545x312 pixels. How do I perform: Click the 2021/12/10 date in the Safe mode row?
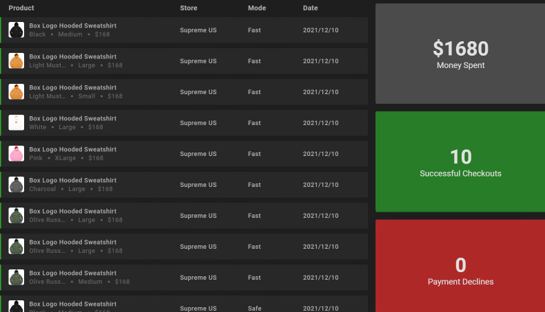point(320,308)
